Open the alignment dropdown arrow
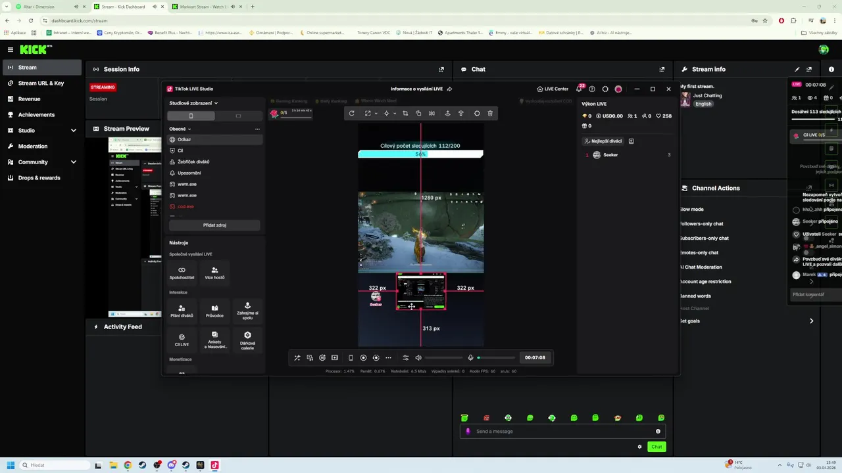The image size is (842, 473). pos(395,114)
